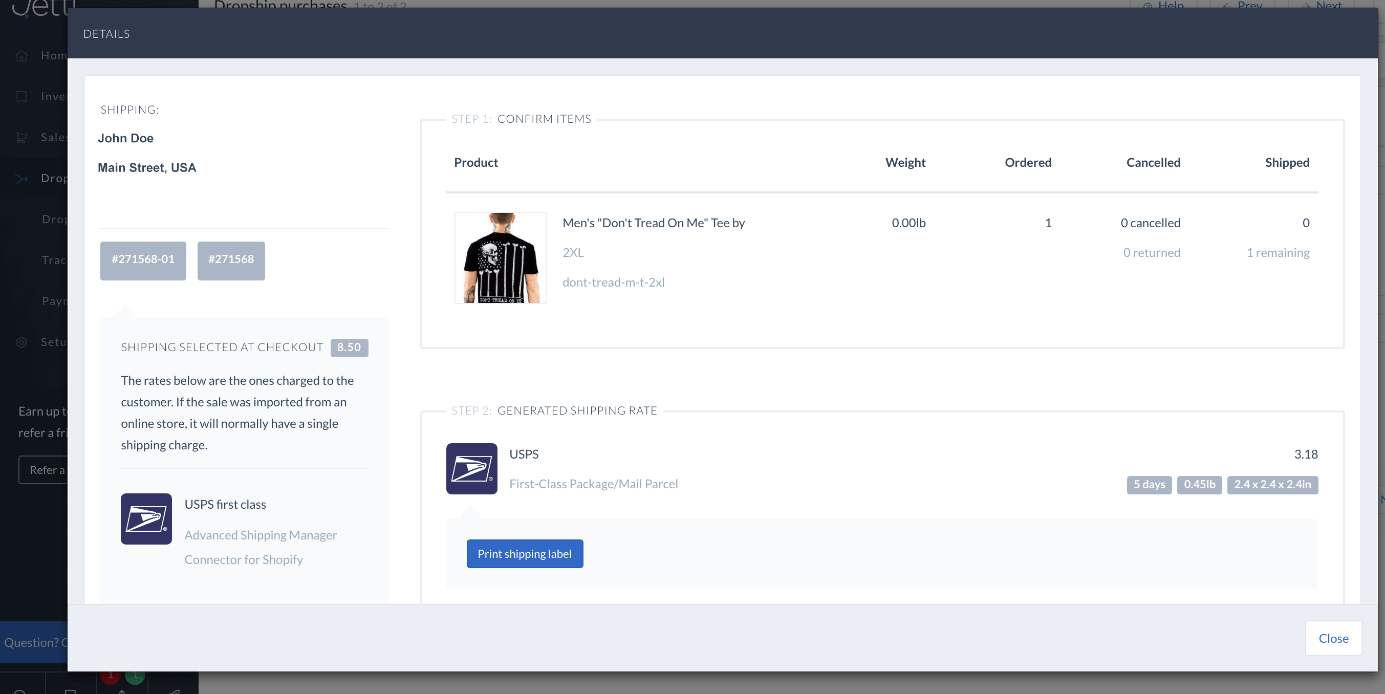1385x694 pixels.
Task: Click the 5 days delivery badge
Action: [x=1149, y=484]
